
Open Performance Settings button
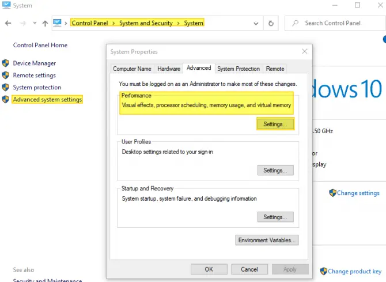coord(275,124)
